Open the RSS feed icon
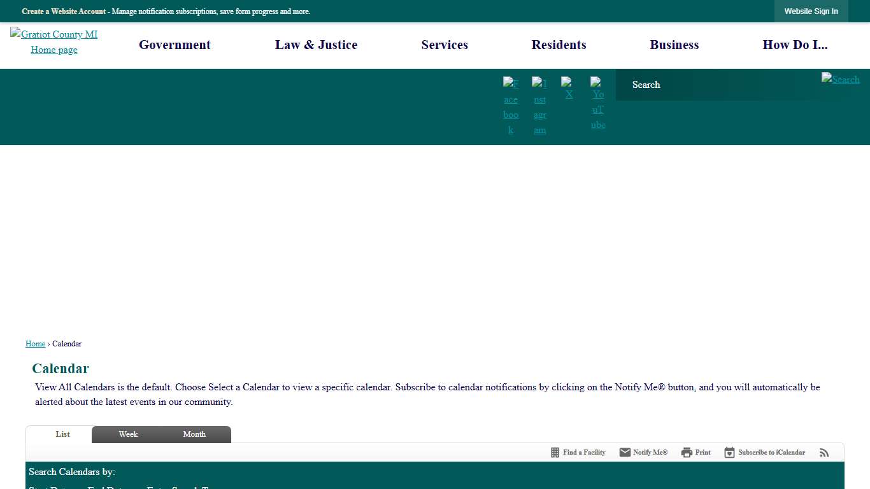The height and width of the screenshot is (489, 870). tap(824, 452)
